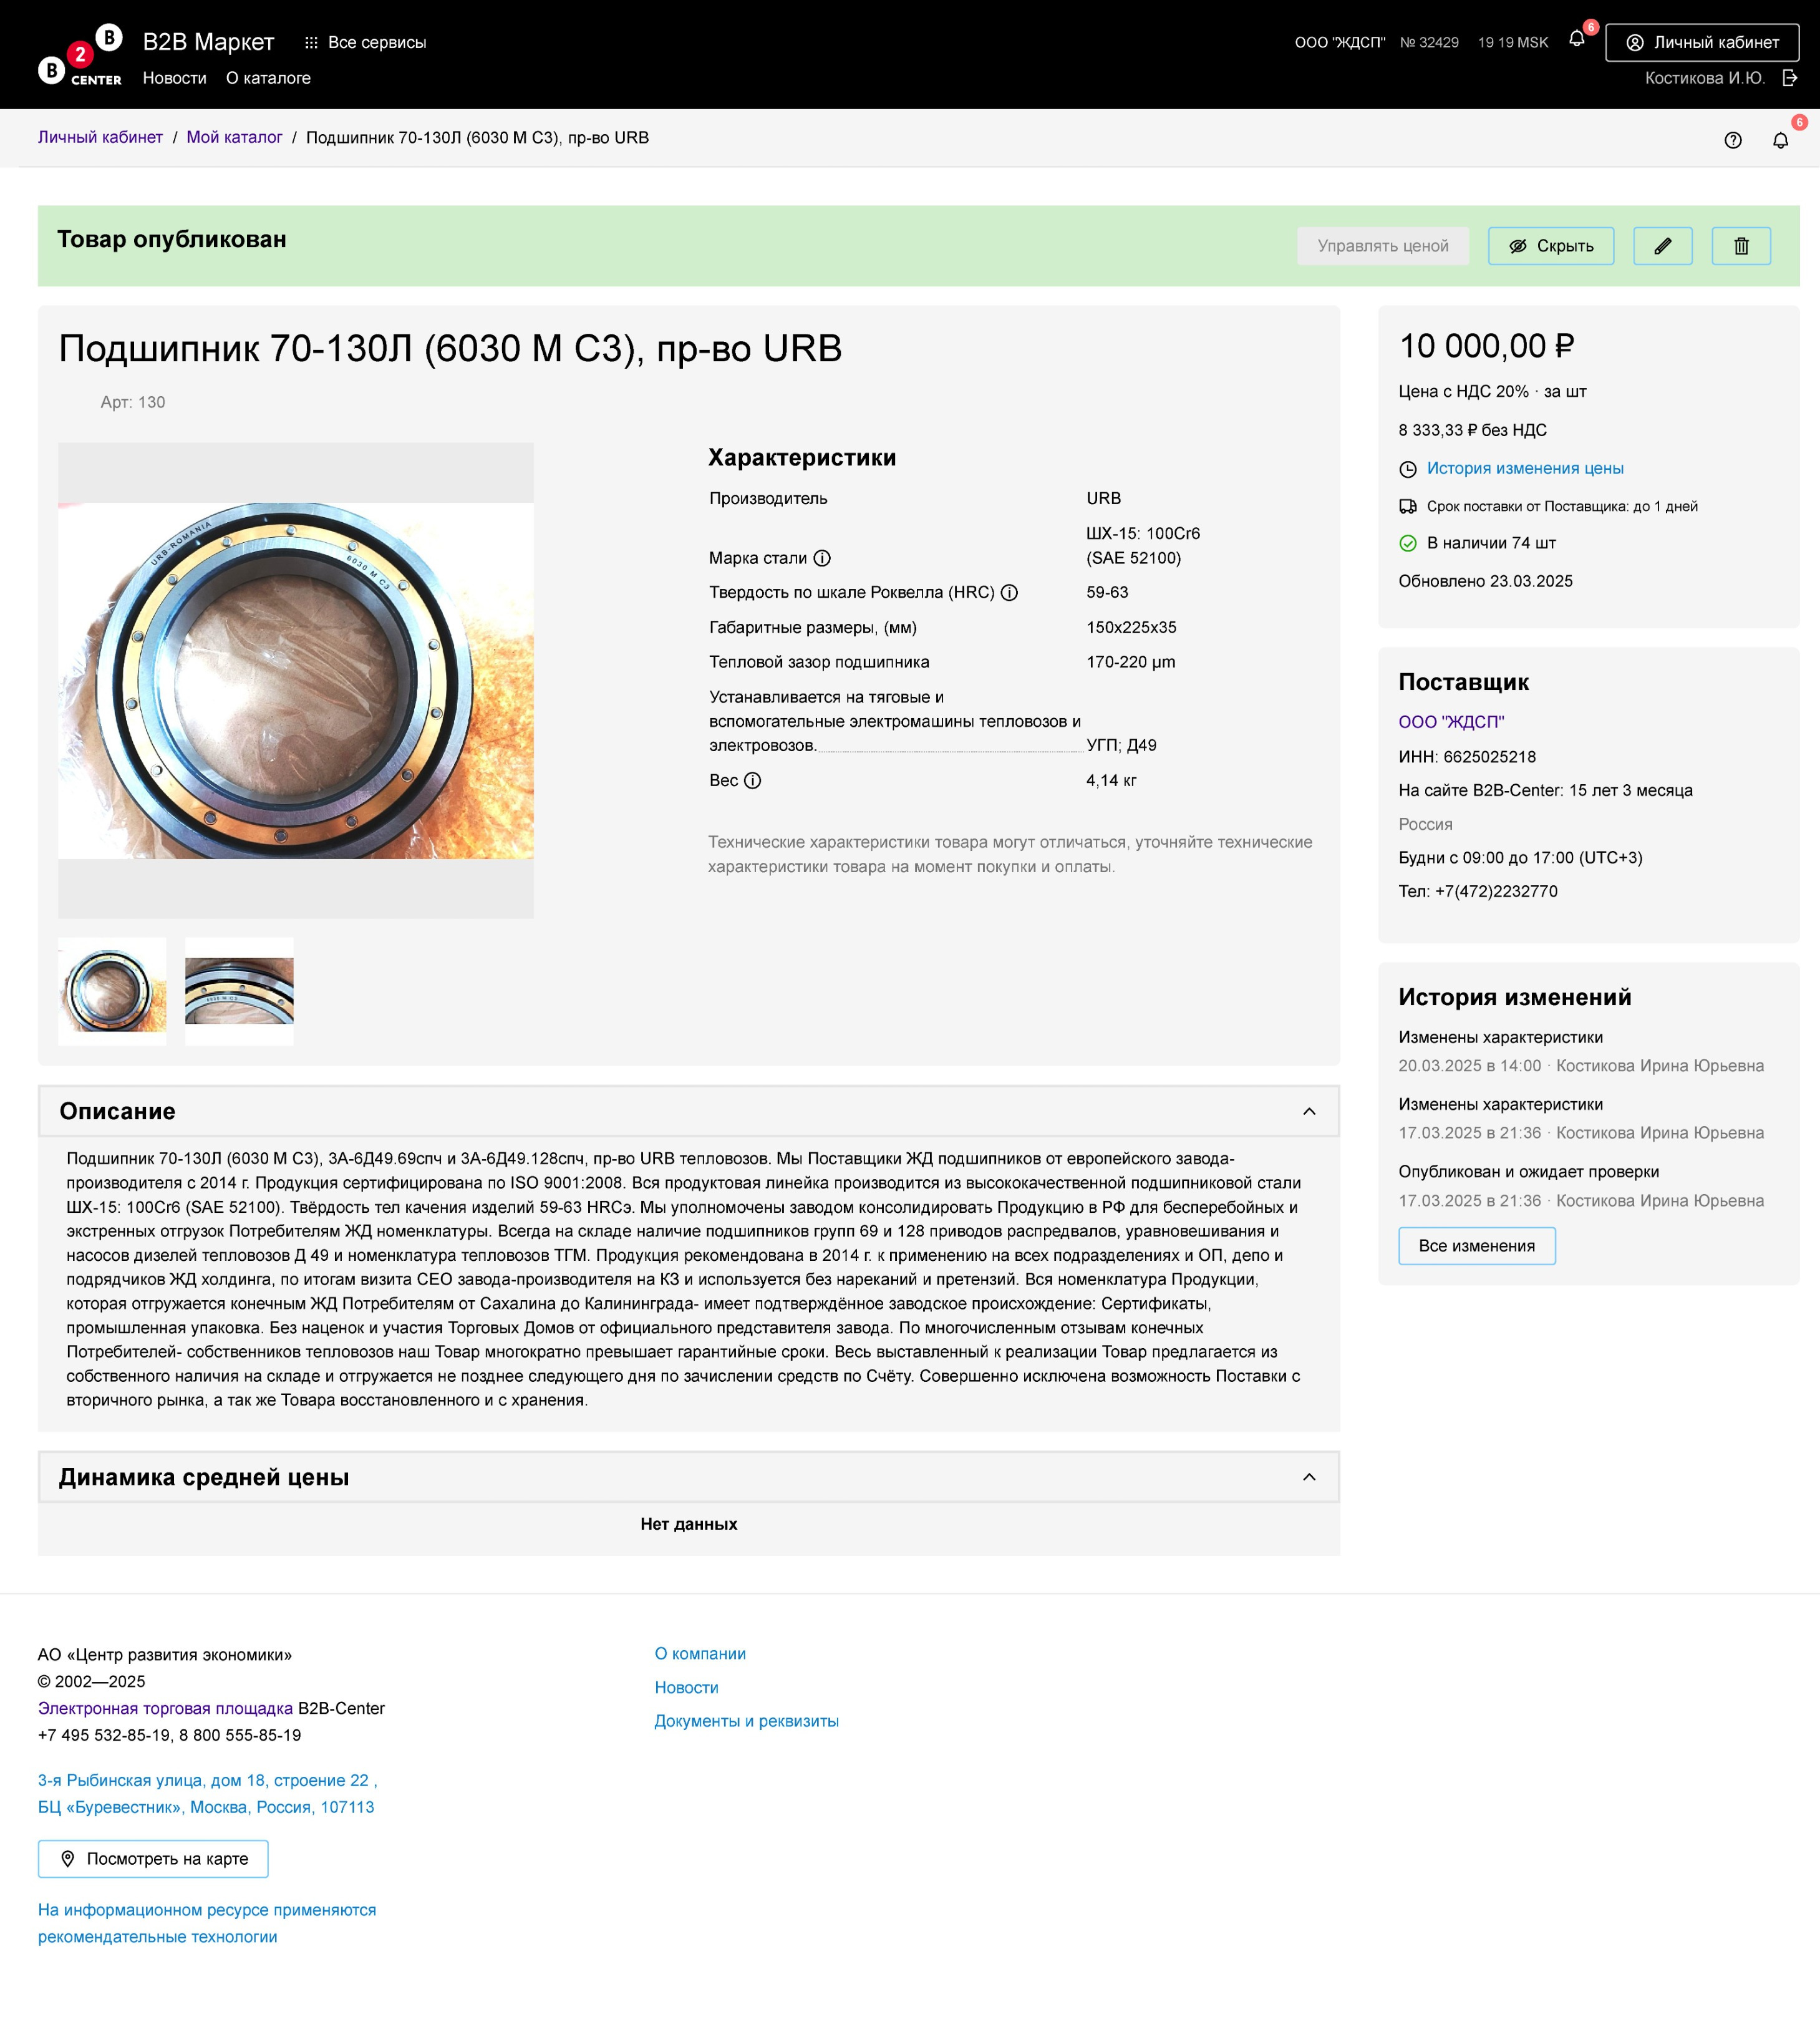The width and height of the screenshot is (1820, 2017).
Task: Click the ИНН: 6625025218 text
Action: pos(1467,757)
